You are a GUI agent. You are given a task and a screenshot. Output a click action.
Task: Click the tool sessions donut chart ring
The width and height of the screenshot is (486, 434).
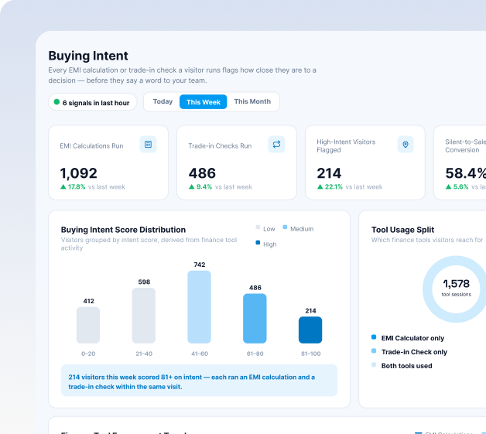(428, 289)
